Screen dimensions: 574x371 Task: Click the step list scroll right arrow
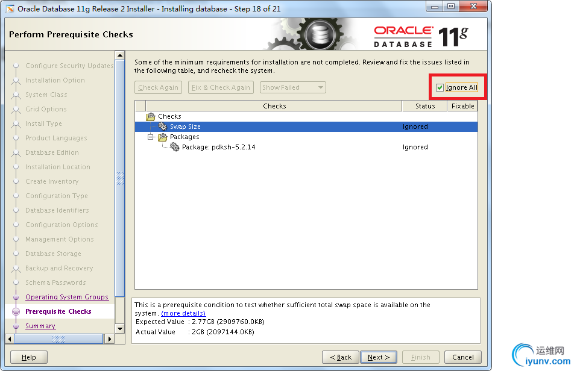click(x=109, y=339)
